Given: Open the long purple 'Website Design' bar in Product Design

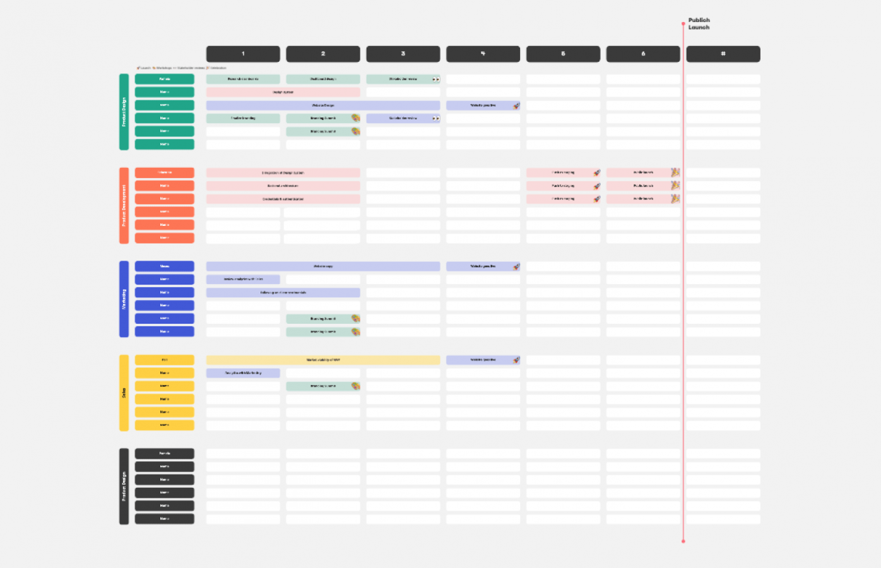Looking at the screenshot, I should coord(323,105).
